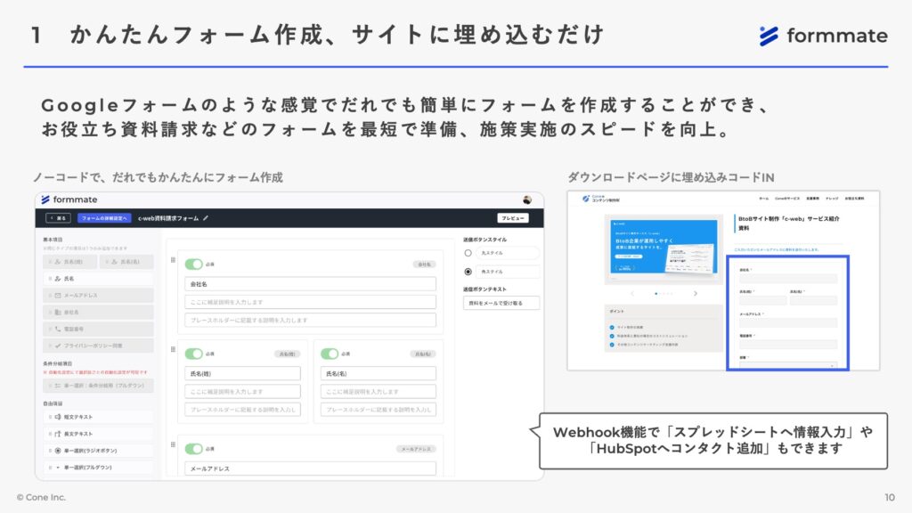The height and width of the screenshot is (513, 912).
Task: Select the 条件分岐用 プルダウン sidebar item
Action: pyautogui.click(x=98, y=386)
